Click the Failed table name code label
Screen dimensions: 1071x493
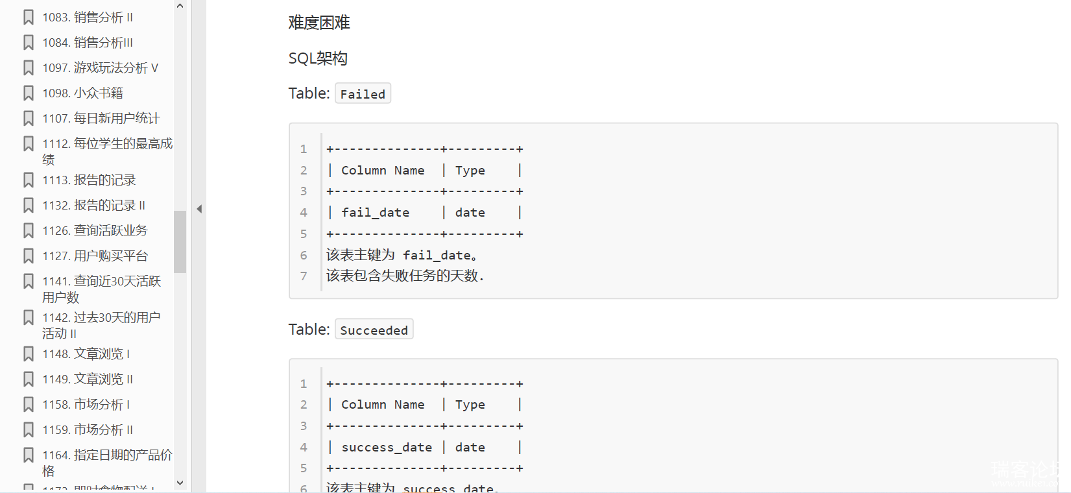tap(363, 94)
